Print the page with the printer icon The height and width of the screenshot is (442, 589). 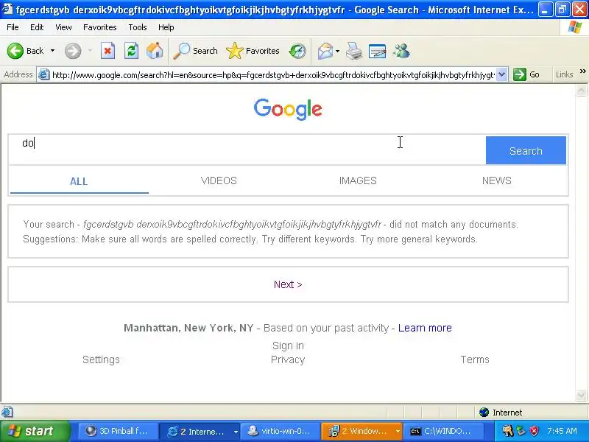click(x=354, y=51)
